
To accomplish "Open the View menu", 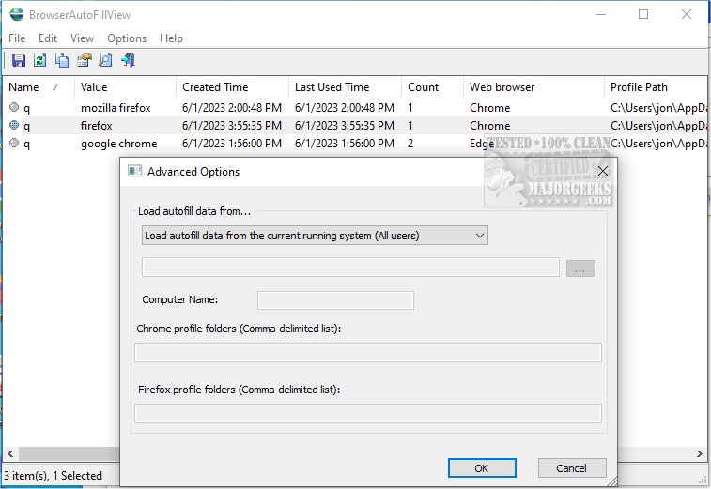I will tap(82, 38).
